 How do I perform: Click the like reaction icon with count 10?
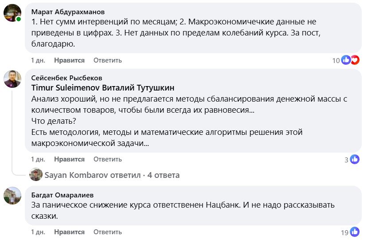tap(346, 60)
